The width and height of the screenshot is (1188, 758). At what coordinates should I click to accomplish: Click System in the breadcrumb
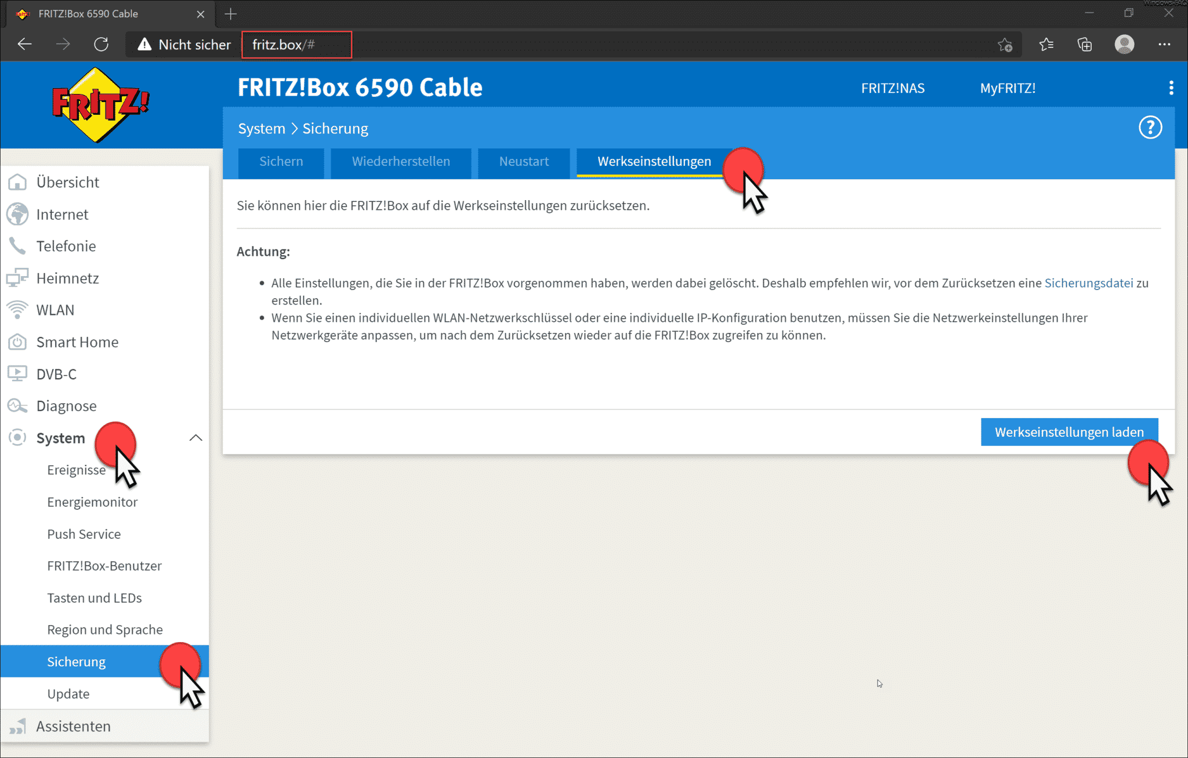pos(262,128)
